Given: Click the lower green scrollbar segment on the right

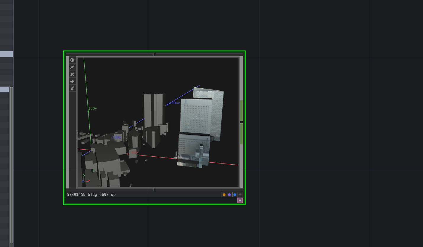Looking at the screenshot, I should coord(241,133).
